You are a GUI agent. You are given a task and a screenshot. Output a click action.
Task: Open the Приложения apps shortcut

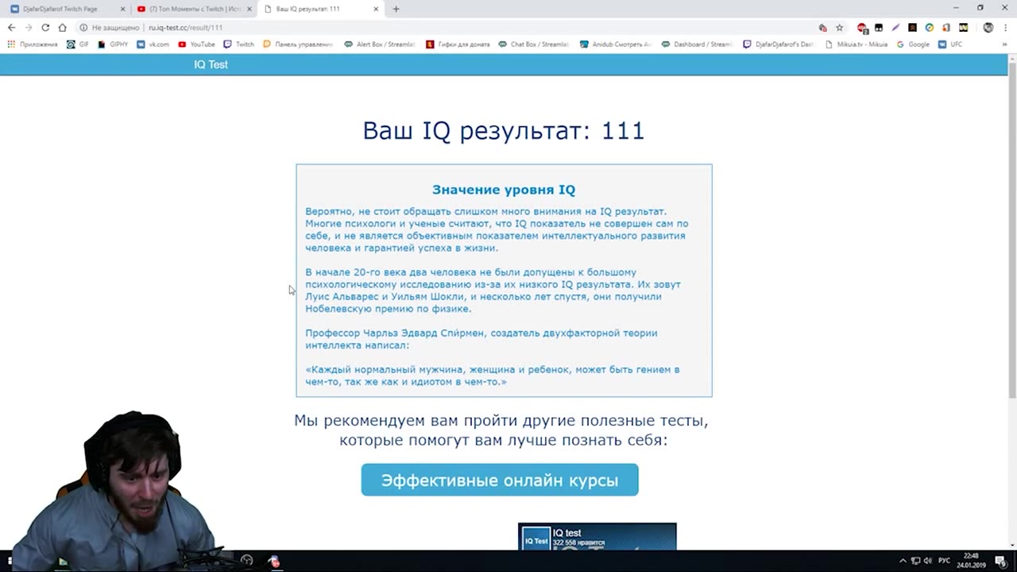click(x=33, y=44)
